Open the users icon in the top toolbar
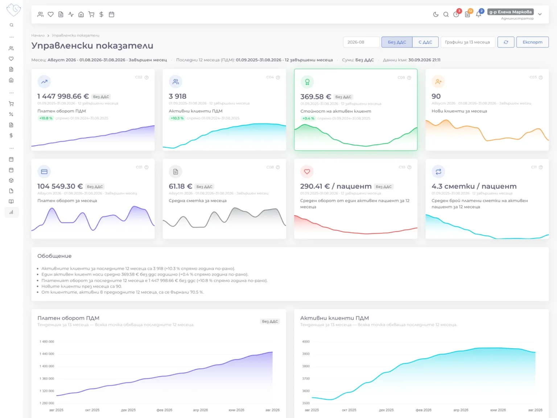The width and height of the screenshot is (557, 418). (x=41, y=15)
